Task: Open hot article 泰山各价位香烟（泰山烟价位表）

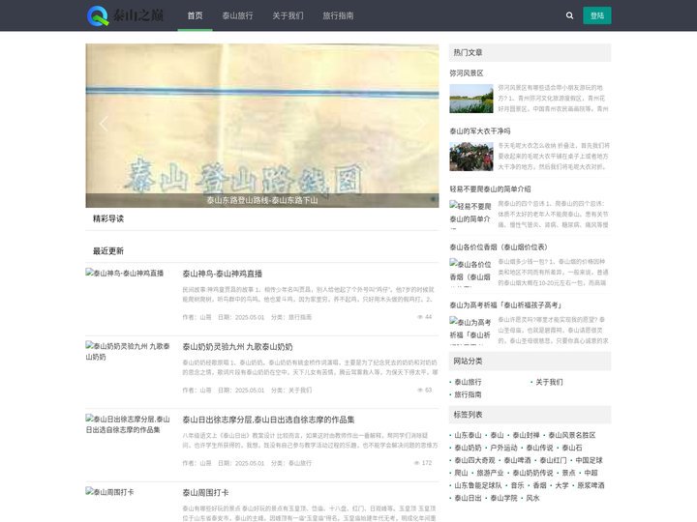Action: click(499, 247)
